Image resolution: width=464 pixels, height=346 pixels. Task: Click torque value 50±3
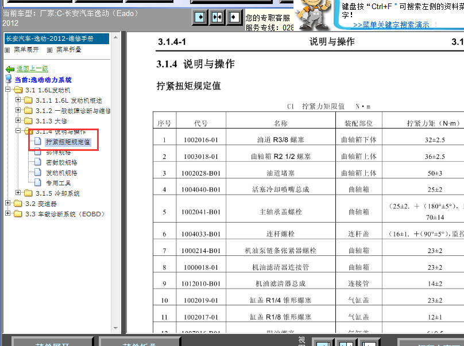pyautogui.click(x=435, y=173)
